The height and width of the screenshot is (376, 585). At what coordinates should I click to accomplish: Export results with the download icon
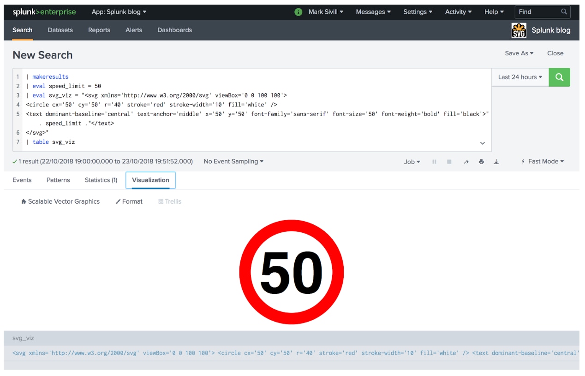pyautogui.click(x=496, y=162)
